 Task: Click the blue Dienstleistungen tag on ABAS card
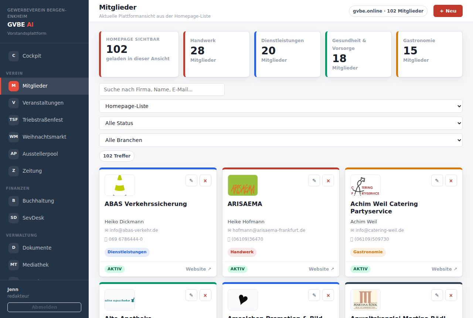coord(127,252)
